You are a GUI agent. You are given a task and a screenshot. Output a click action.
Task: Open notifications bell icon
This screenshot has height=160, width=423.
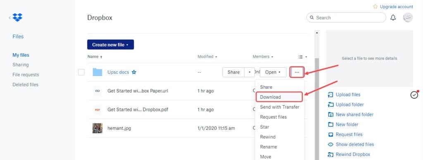tap(393, 18)
